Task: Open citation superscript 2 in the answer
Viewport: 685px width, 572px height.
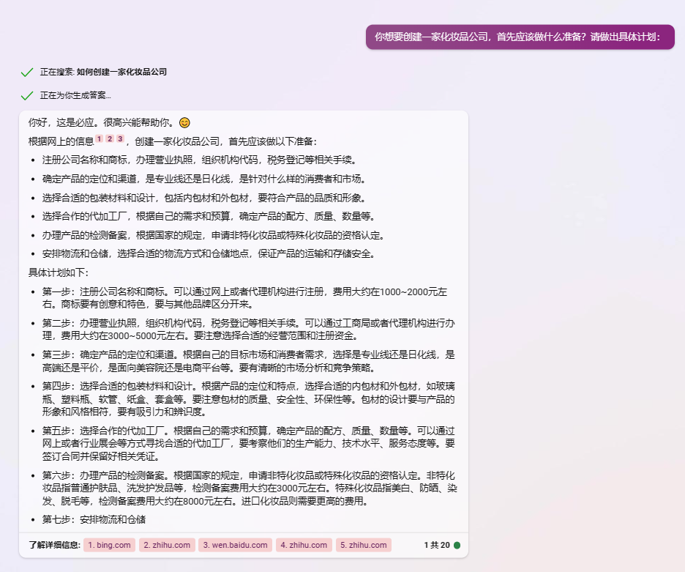Action: tap(109, 139)
